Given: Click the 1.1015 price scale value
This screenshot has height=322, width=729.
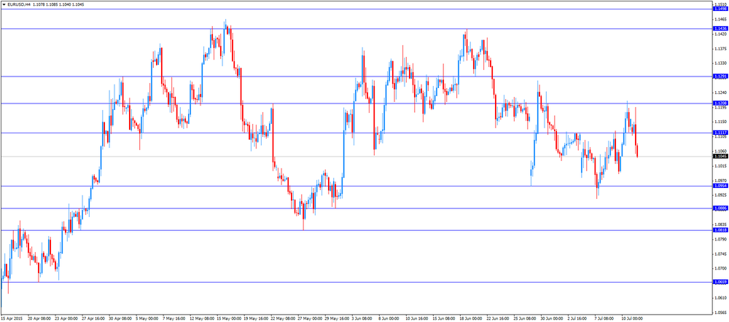Looking at the screenshot, I should pos(720,166).
